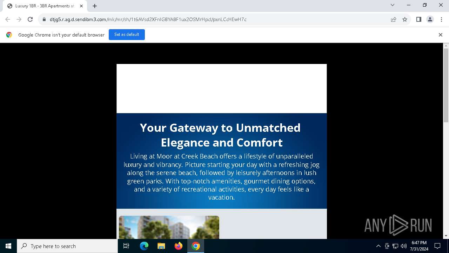Viewport: 449px width, 253px height.
Task: Open Chrome's three-dot menu
Action: tap(441, 19)
